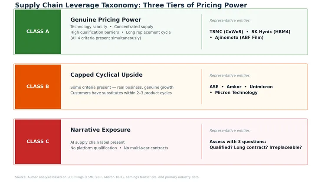This screenshot has height=184, width=321.
Task: Click the ASE entity name
Action: tap(214, 87)
